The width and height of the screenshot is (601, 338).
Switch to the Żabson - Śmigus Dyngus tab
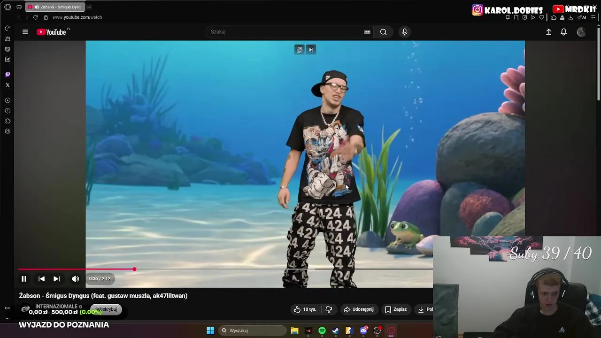(55, 7)
